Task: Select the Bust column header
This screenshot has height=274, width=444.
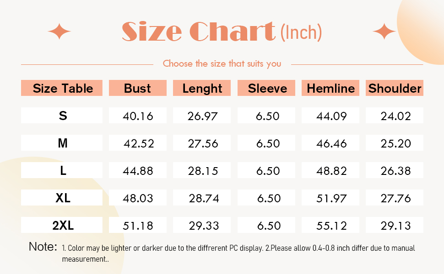Action: 137,88
